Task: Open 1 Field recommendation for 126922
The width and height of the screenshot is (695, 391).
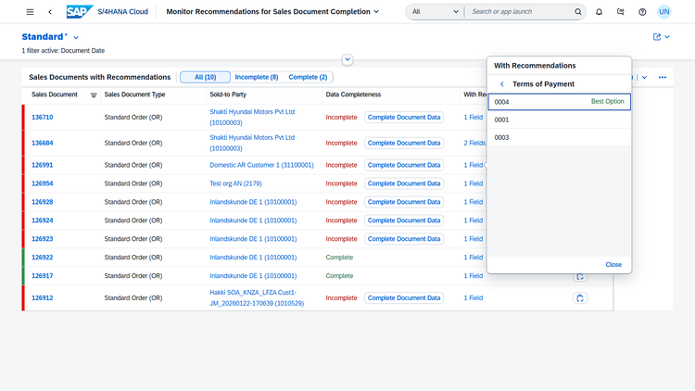Action: (474, 258)
